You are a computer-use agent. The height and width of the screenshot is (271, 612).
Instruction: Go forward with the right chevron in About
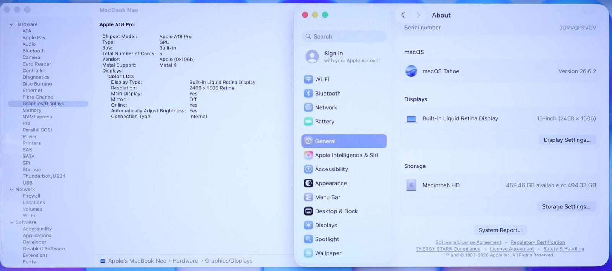pyautogui.click(x=418, y=15)
